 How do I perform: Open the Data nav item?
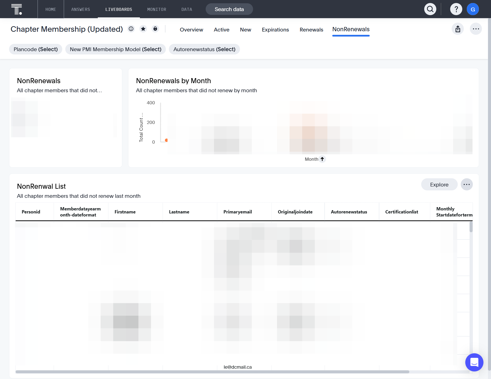(x=187, y=9)
